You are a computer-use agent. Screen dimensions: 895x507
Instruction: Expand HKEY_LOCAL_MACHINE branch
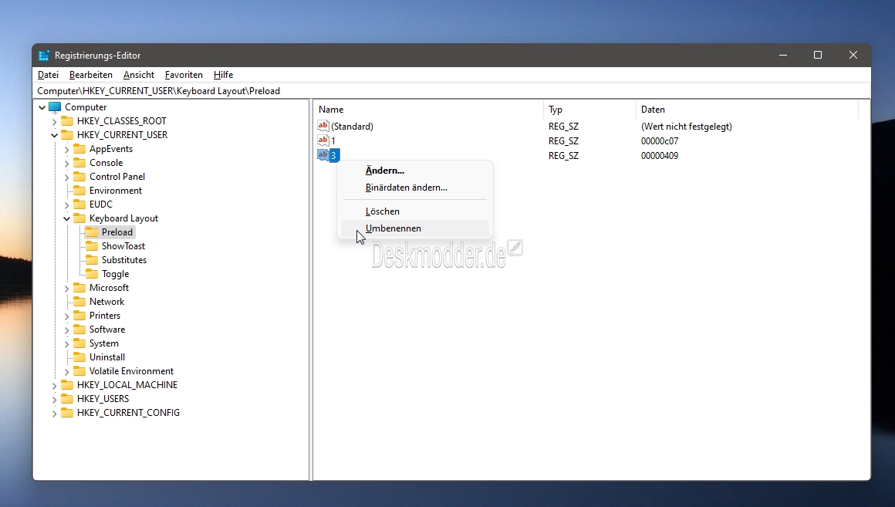click(x=54, y=385)
